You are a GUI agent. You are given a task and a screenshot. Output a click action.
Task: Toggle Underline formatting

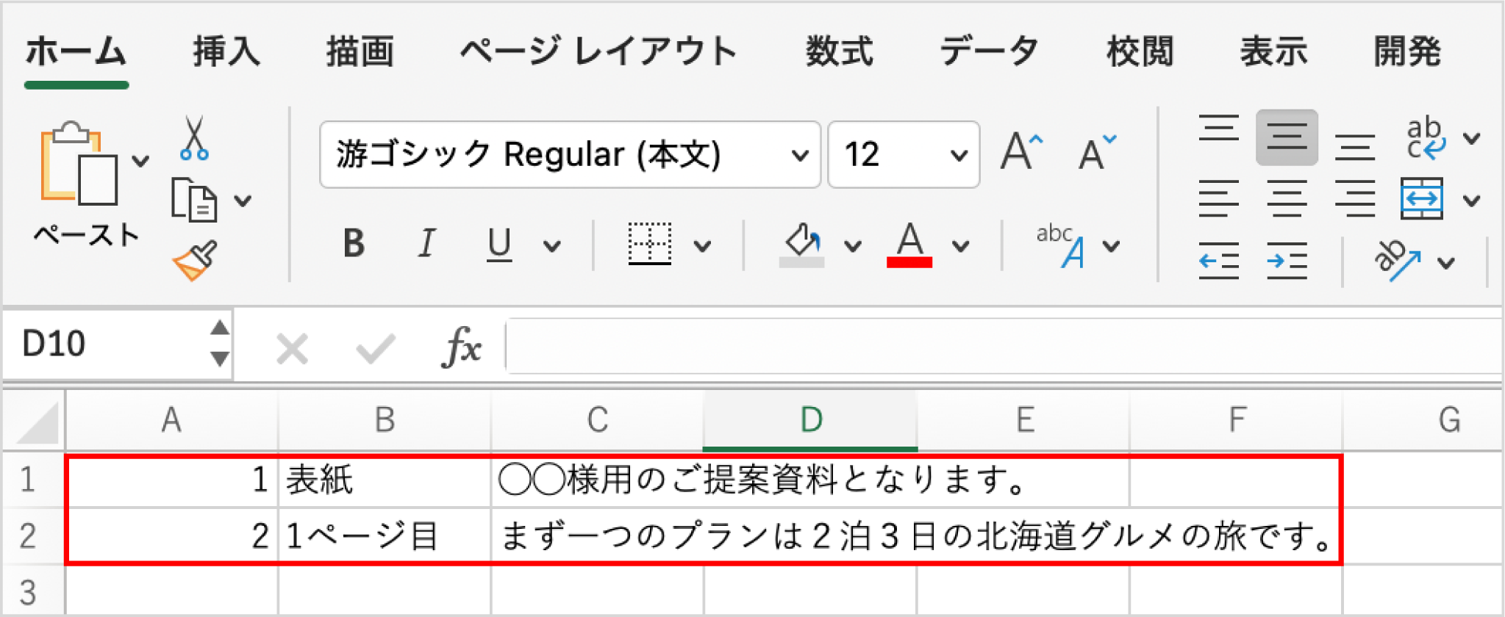[x=499, y=244]
